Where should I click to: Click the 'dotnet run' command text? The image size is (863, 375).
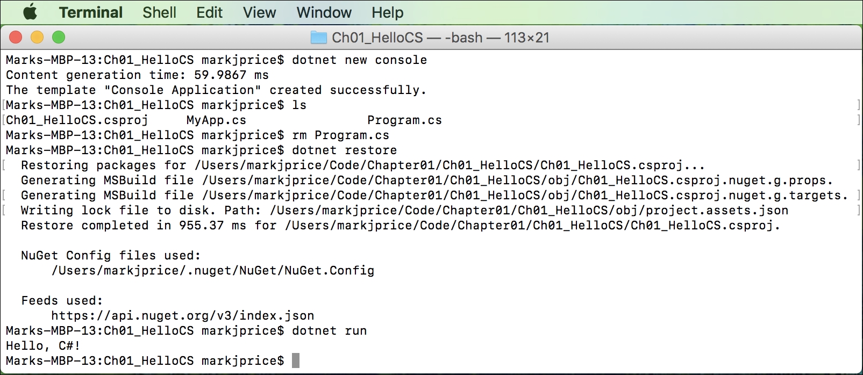tap(330, 331)
